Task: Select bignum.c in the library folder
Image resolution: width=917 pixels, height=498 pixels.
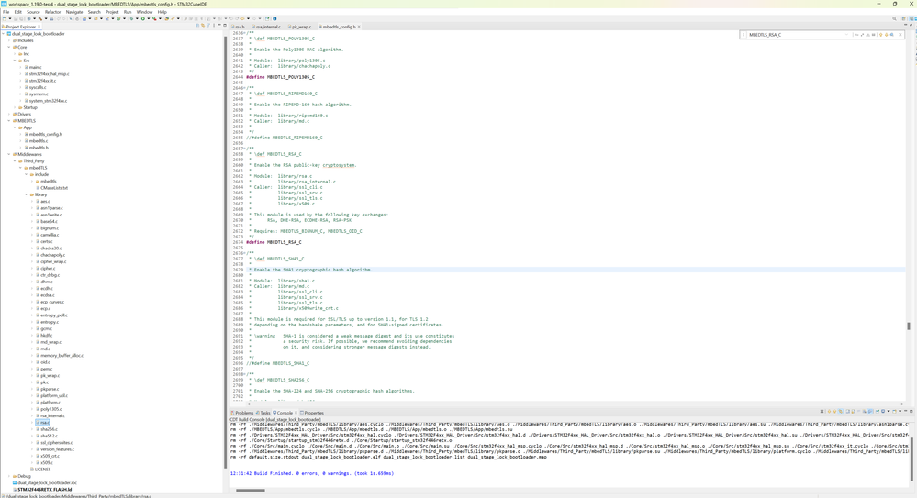Action: click(50, 228)
